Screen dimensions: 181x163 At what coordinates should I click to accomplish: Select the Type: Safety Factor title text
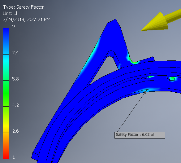[23, 7]
